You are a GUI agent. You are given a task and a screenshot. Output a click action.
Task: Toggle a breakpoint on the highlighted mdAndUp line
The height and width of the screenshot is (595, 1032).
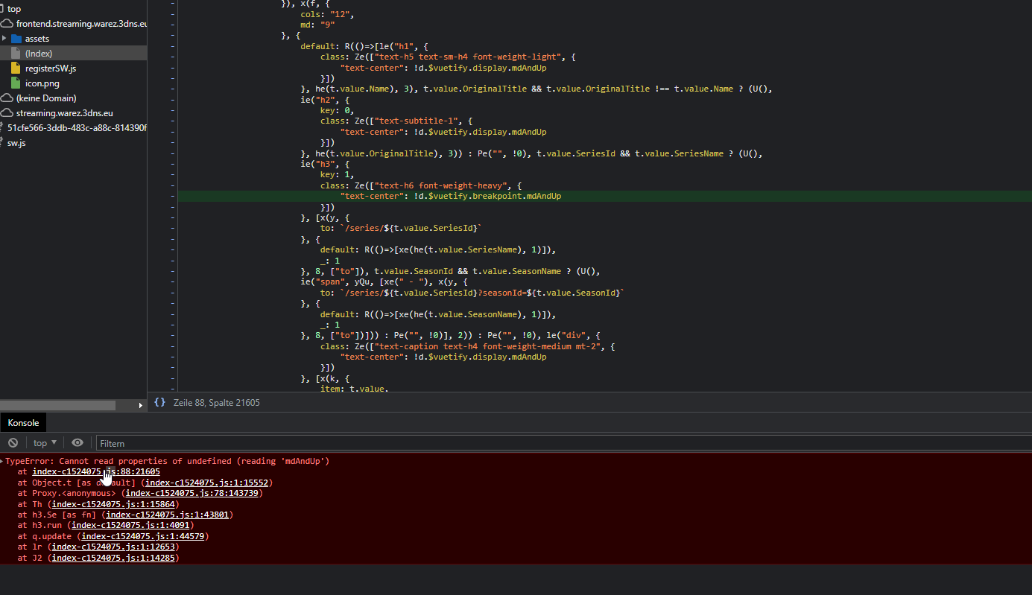(x=172, y=196)
